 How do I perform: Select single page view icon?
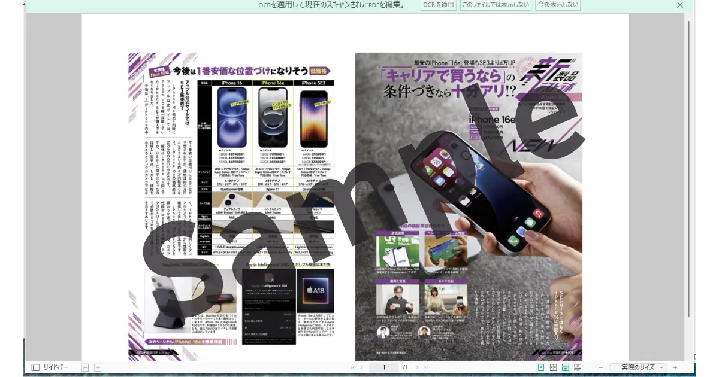[x=541, y=367]
